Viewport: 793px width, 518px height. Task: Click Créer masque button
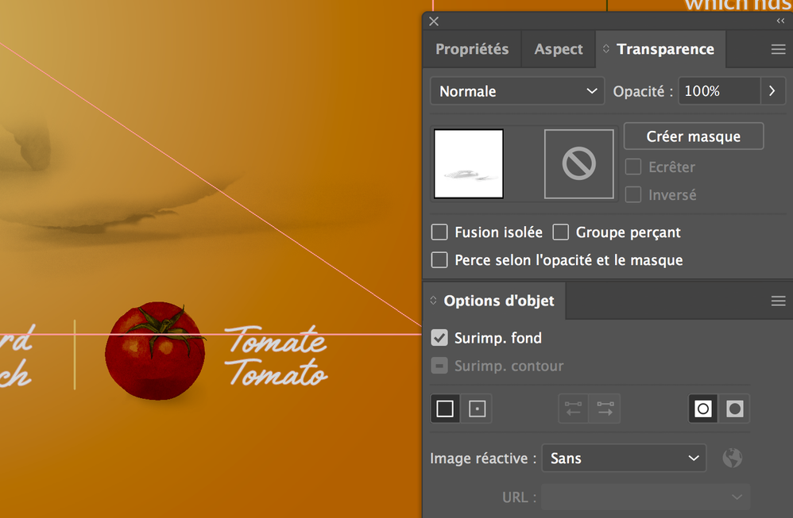tap(694, 136)
